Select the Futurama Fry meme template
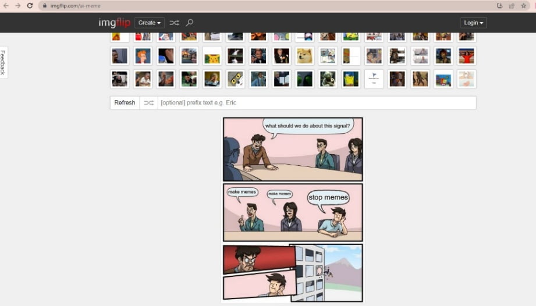This screenshot has width=536, height=306. [143, 56]
